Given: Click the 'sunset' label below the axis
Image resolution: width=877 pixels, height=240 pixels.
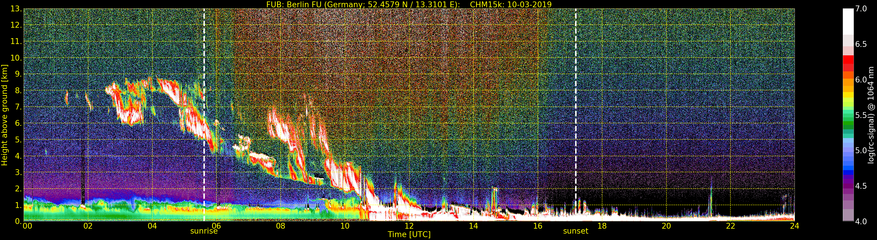Looking at the screenshot, I should (576, 231).
